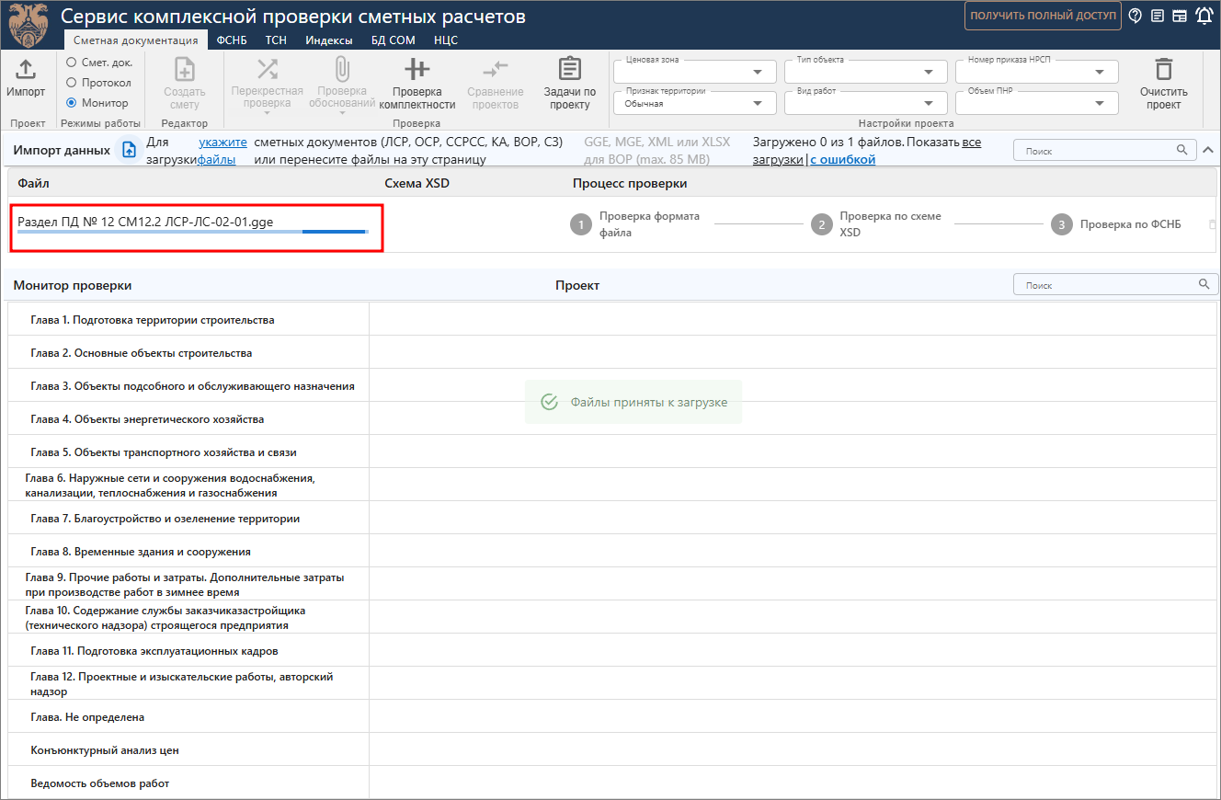
Task: Click the file upload progress bar
Action: (193, 232)
